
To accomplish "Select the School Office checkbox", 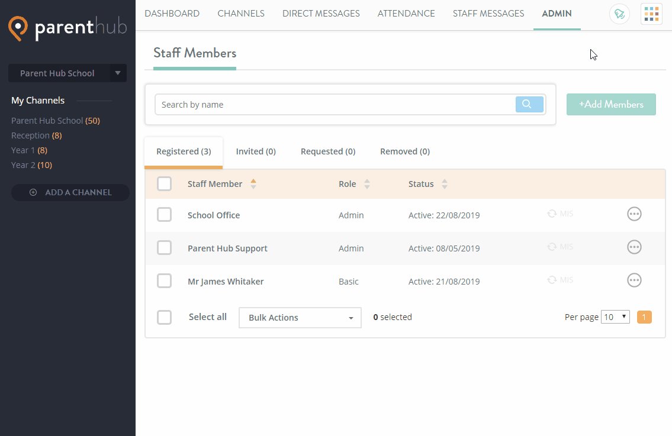I will pos(164,215).
